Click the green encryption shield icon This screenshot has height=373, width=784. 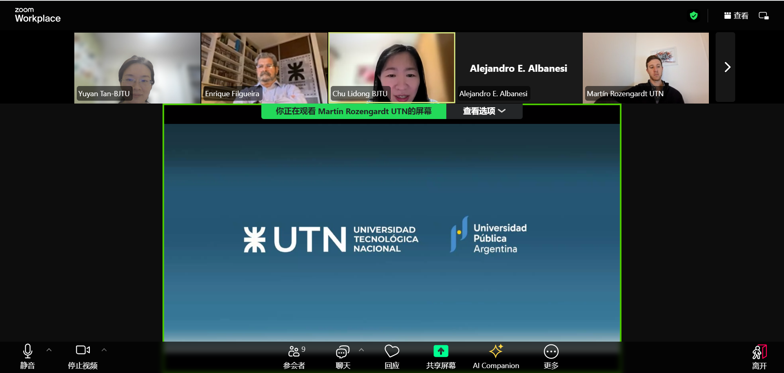click(694, 16)
